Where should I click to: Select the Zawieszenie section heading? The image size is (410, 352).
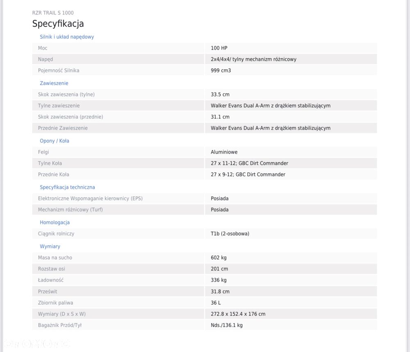click(54, 83)
